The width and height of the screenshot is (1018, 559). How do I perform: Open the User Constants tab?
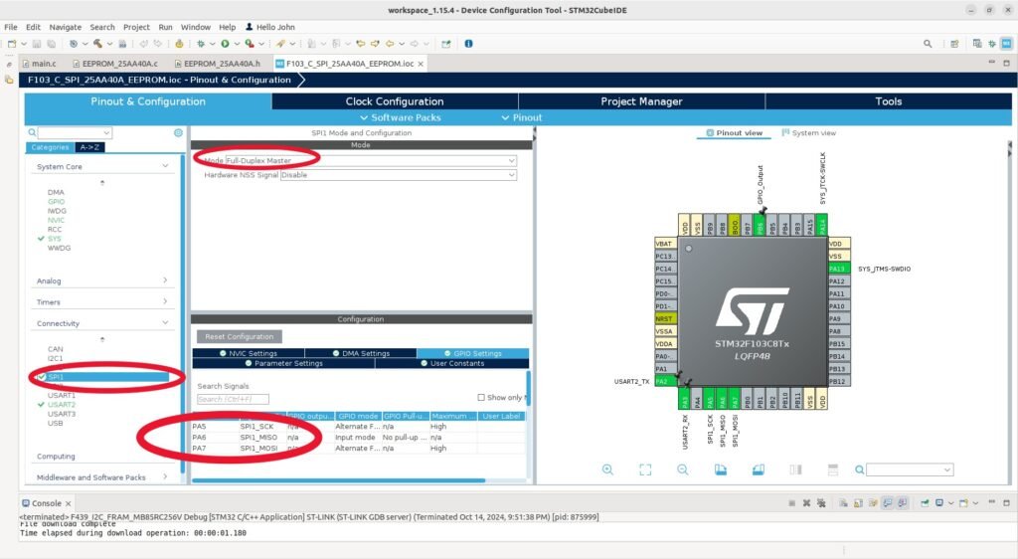(452, 363)
